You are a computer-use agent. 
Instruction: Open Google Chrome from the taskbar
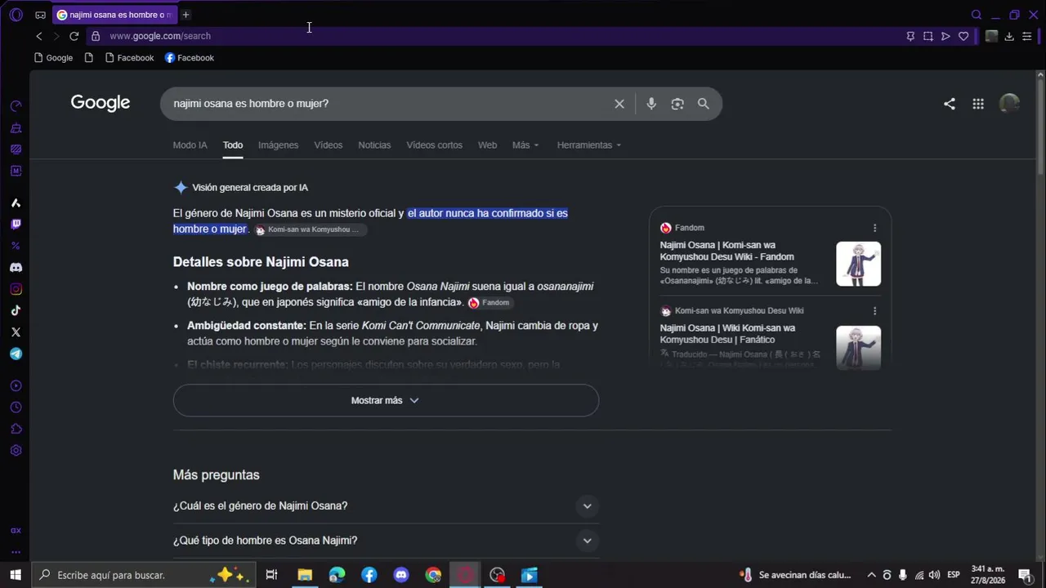coord(433,575)
